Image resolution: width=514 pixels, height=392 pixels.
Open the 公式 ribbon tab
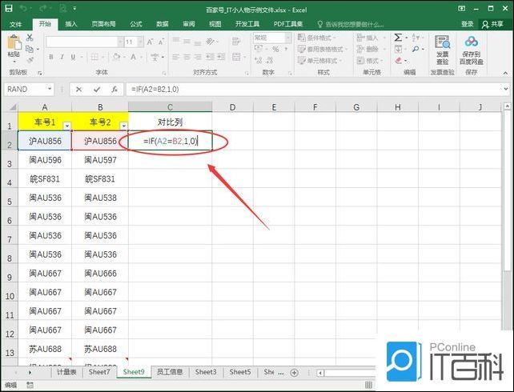coord(136,24)
